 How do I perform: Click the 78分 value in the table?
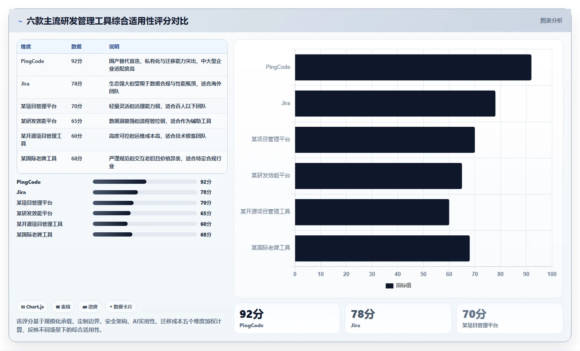coord(77,84)
